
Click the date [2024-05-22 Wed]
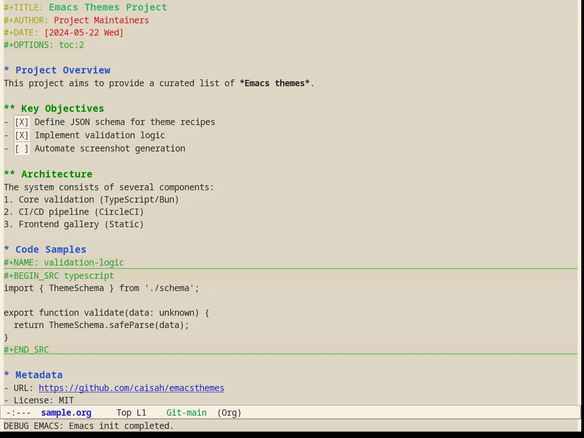tap(84, 33)
